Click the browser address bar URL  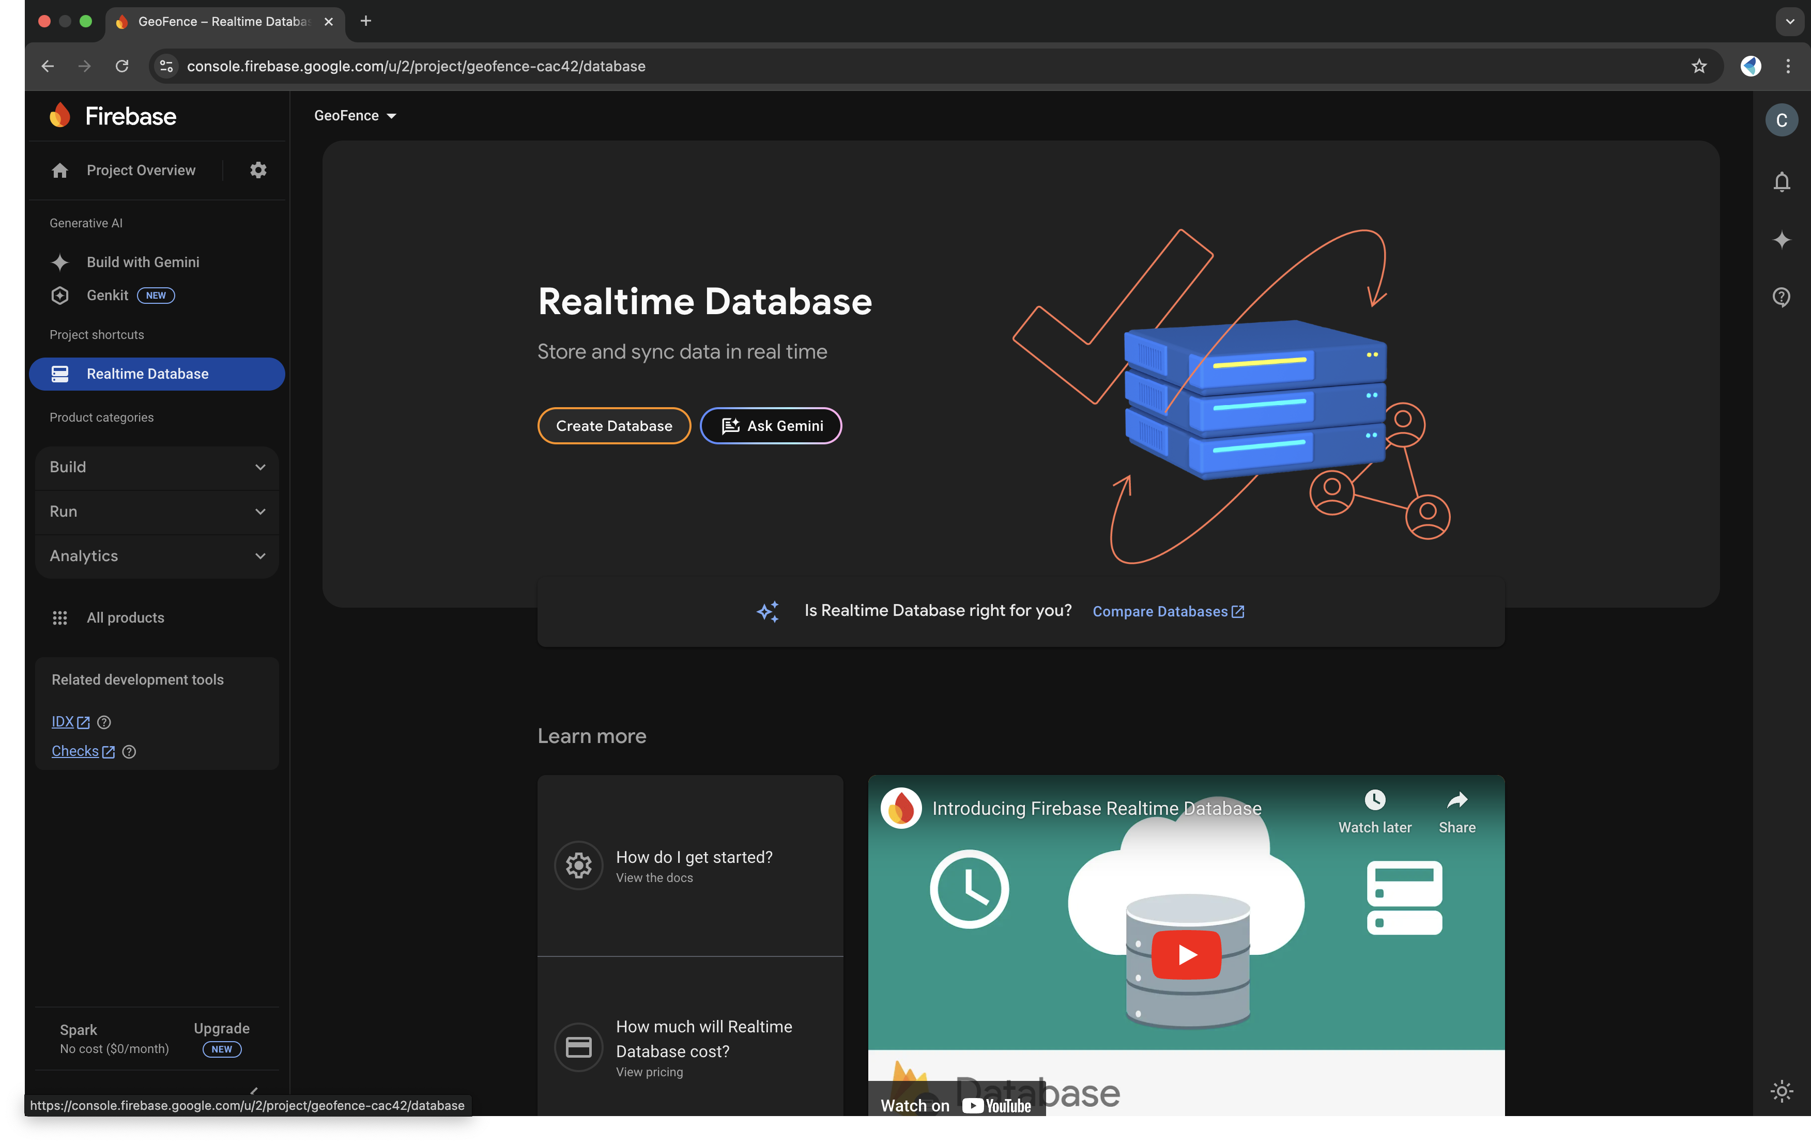tap(416, 66)
